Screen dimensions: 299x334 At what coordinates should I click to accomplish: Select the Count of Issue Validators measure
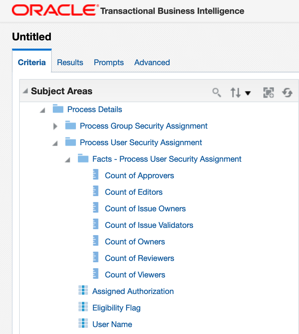(149, 225)
